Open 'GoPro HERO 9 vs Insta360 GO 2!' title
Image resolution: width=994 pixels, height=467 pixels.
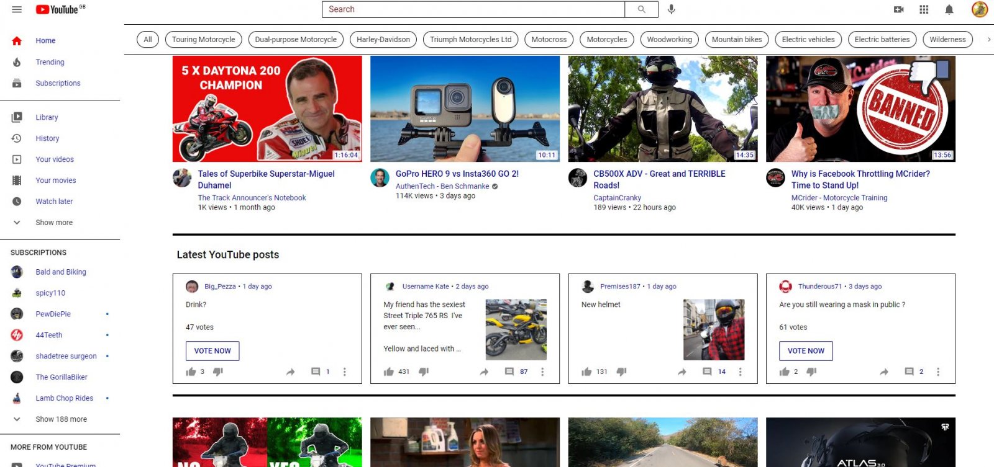pyautogui.click(x=457, y=174)
